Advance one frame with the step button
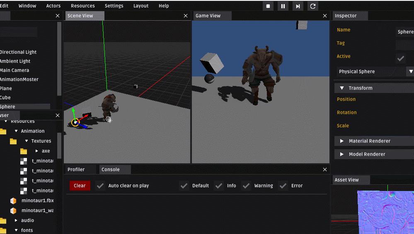 (x=298, y=6)
